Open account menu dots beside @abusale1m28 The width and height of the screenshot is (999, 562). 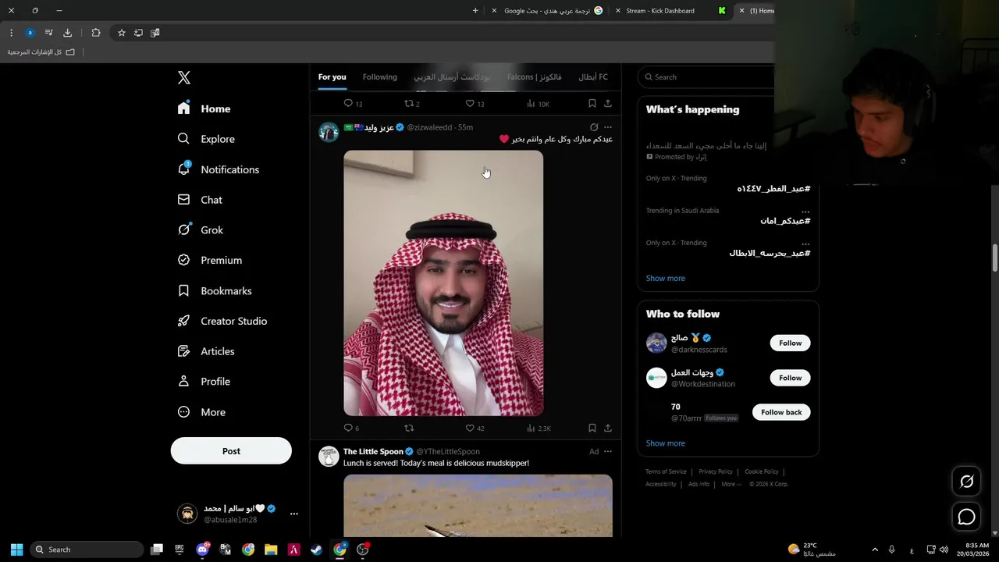(x=294, y=514)
